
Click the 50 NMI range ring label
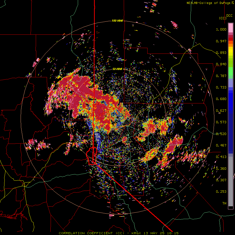(117, 69)
